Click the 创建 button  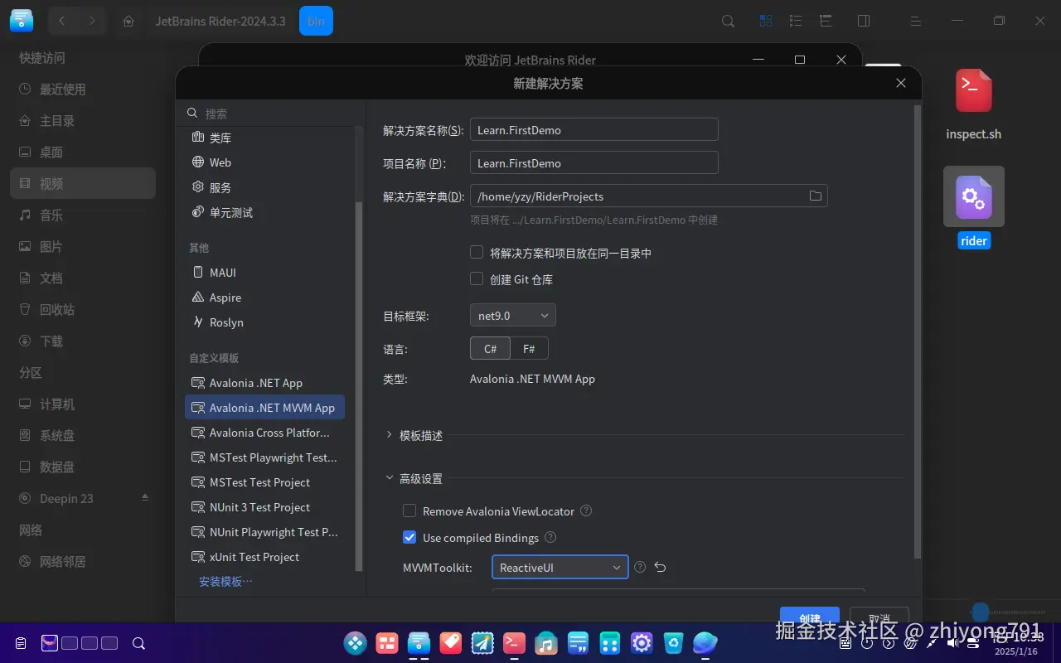810,617
